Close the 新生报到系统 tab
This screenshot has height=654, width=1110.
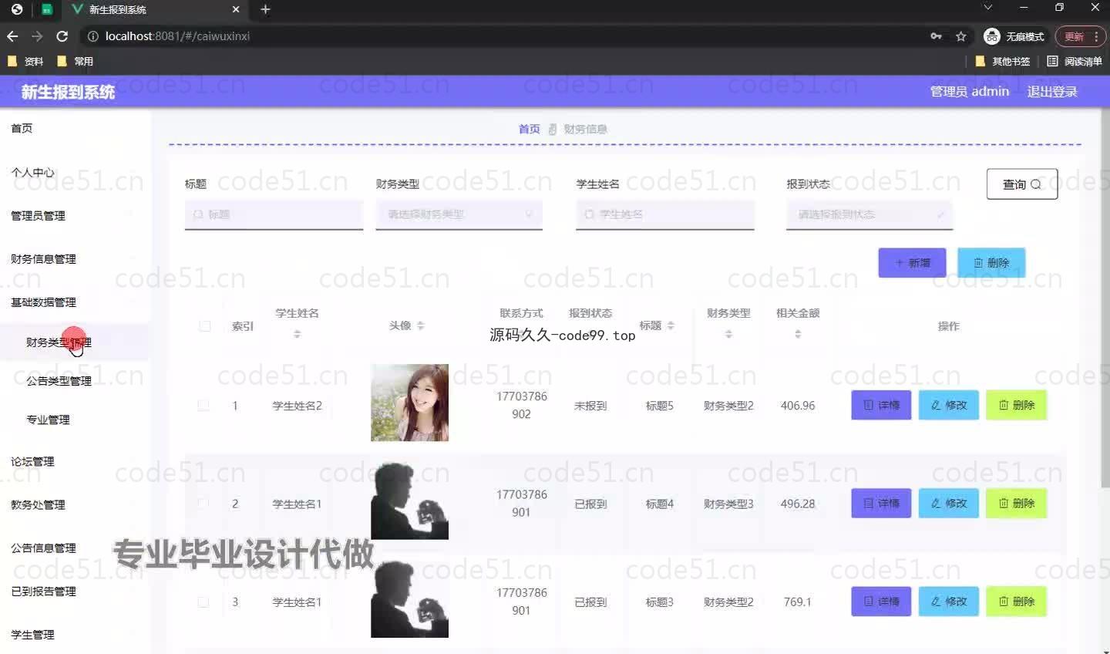pos(236,9)
